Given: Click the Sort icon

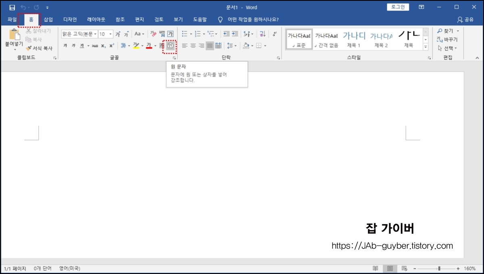Looking at the screenshot, I should click(x=262, y=34).
